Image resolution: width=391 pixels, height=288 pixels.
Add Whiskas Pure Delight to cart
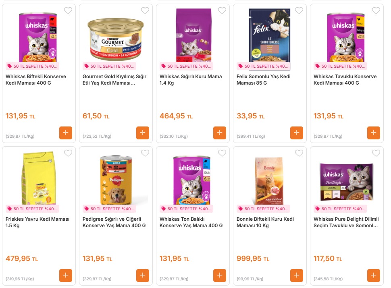pos(374,276)
